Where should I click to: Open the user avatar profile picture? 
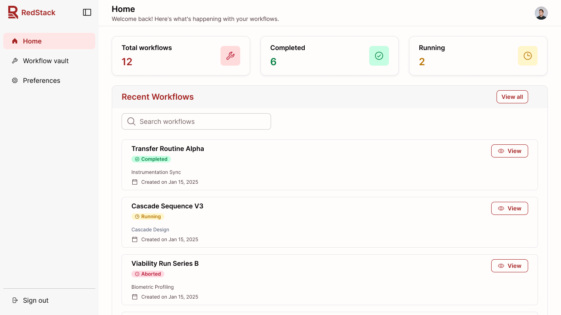point(541,13)
